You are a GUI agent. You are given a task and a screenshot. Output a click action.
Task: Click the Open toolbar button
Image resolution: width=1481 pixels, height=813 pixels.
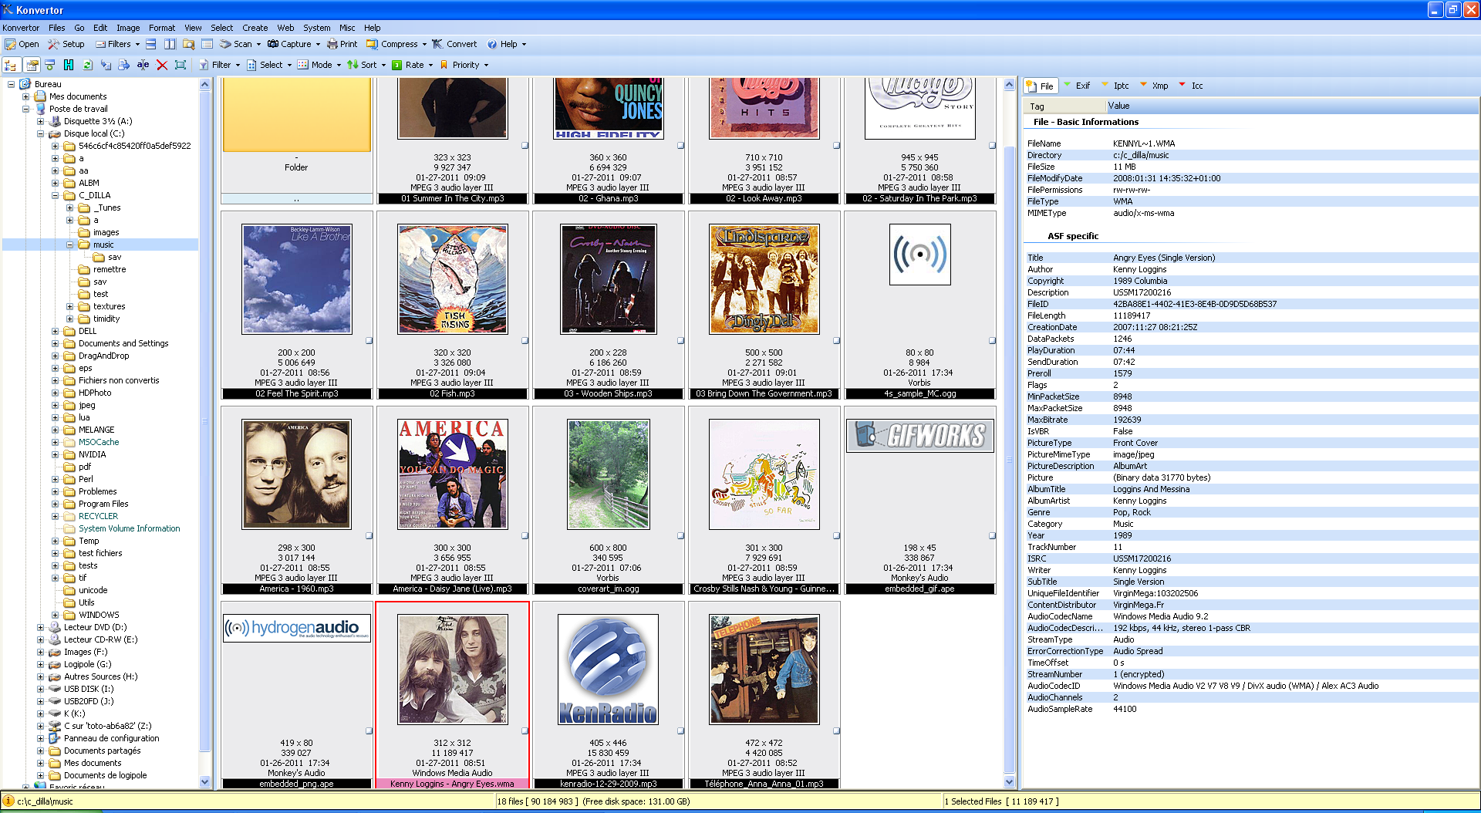[22, 44]
